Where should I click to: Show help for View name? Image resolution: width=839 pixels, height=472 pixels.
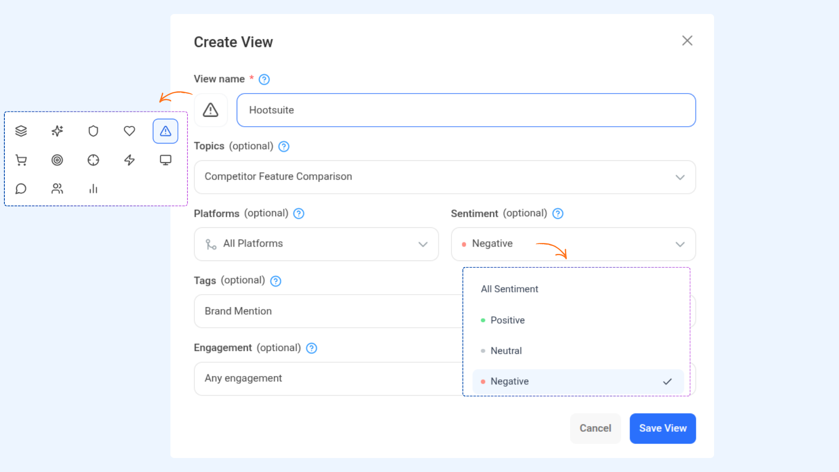[264, 80]
